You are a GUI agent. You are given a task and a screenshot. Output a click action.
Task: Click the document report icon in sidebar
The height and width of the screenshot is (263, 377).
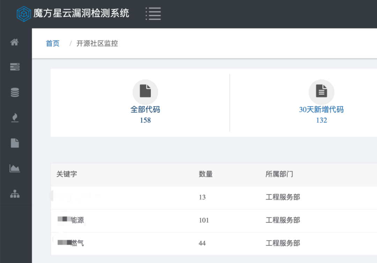coord(15,143)
